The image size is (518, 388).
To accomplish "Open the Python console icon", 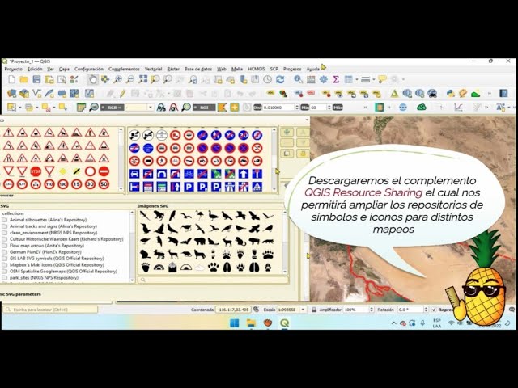I will point(450,94).
